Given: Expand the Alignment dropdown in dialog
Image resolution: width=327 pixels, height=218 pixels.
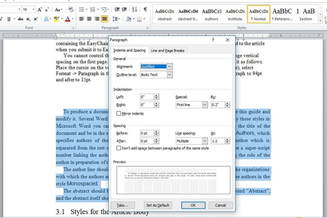Looking at the screenshot, I should point(170,66).
